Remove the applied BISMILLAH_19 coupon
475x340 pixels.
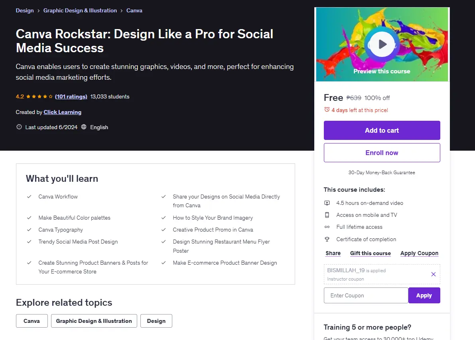(x=433, y=274)
